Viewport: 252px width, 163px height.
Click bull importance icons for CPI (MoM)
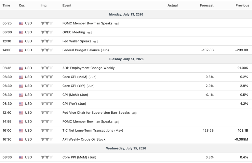click(47, 95)
